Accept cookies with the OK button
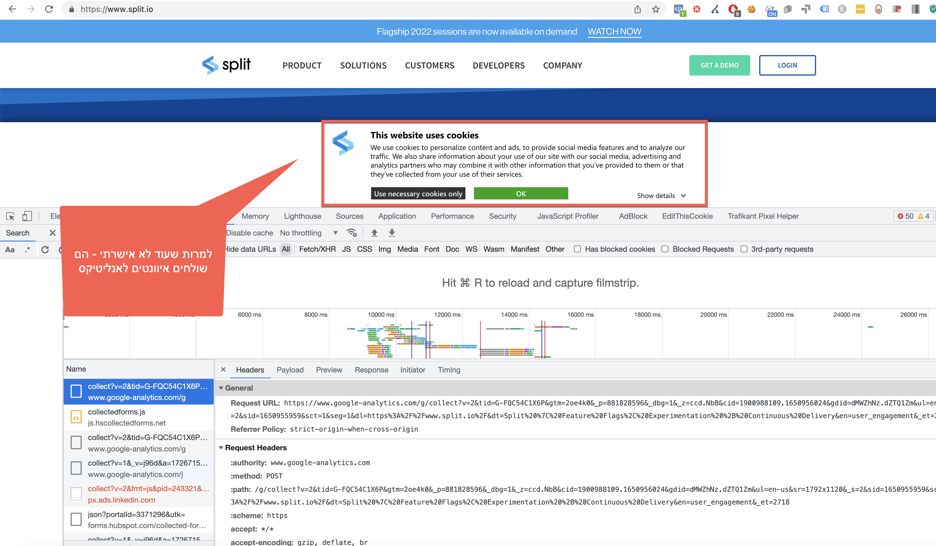Screen dimensions: 936x546 click(x=521, y=193)
